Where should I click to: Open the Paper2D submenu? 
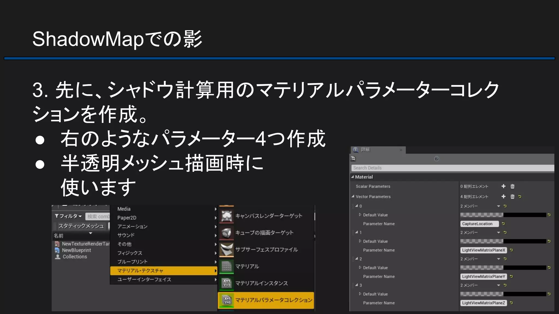tap(164, 218)
